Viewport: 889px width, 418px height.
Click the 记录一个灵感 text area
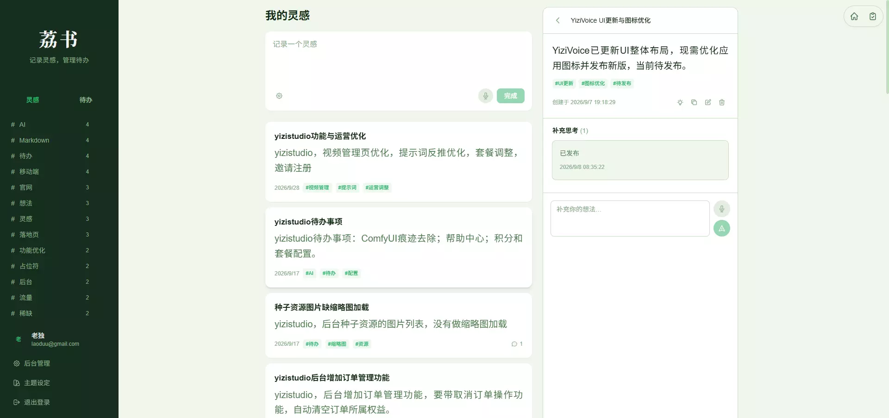tap(398, 59)
